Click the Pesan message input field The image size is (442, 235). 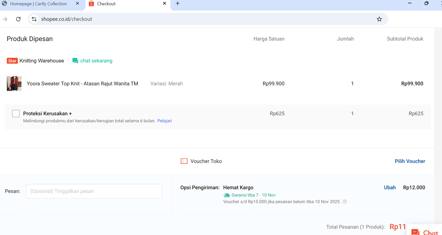coord(94,191)
